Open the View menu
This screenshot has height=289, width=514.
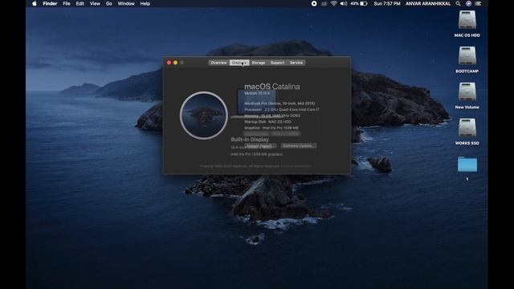point(95,3)
